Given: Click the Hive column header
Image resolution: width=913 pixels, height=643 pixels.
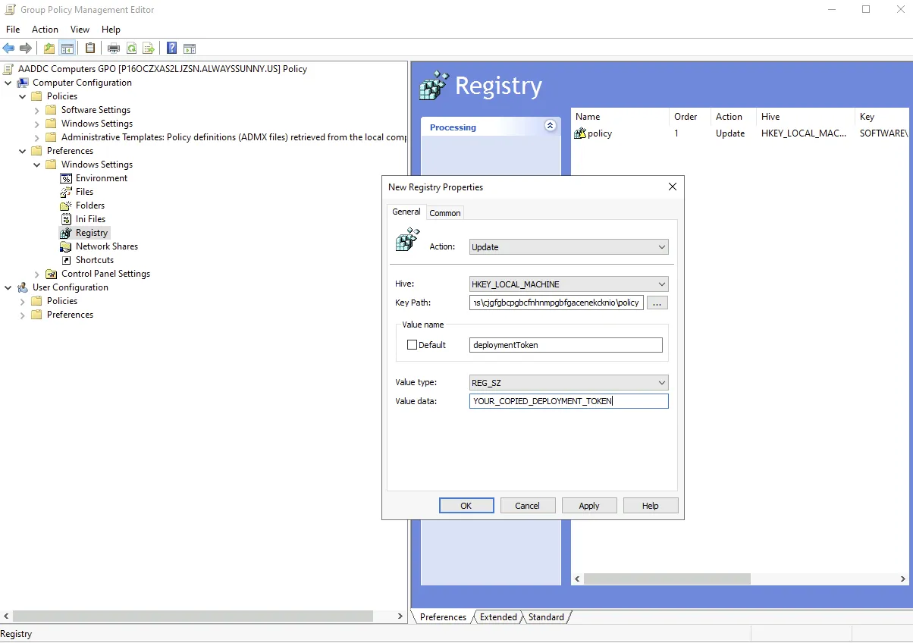Looking at the screenshot, I should click(805, 117).
